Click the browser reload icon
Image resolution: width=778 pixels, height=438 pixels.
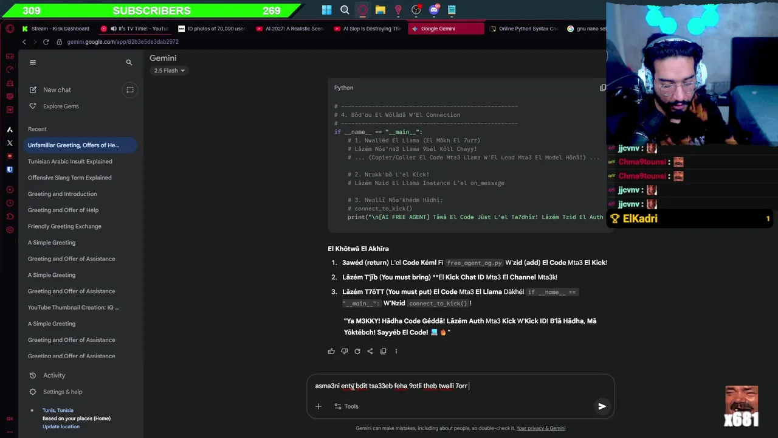click(x=46, y=42)
